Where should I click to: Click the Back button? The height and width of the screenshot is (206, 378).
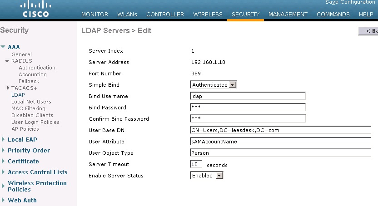tap(368, 31)
